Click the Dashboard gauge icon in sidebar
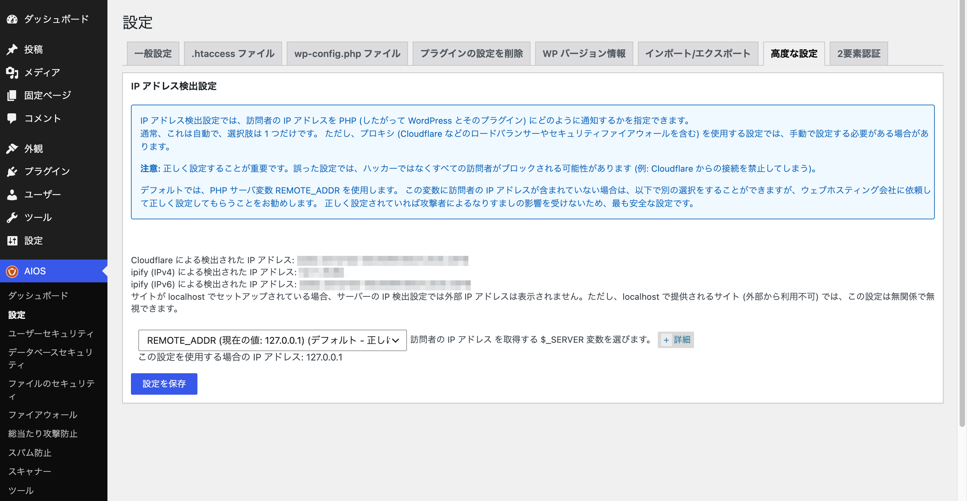This screenshot has width=967, height=501. click(12, 19)
